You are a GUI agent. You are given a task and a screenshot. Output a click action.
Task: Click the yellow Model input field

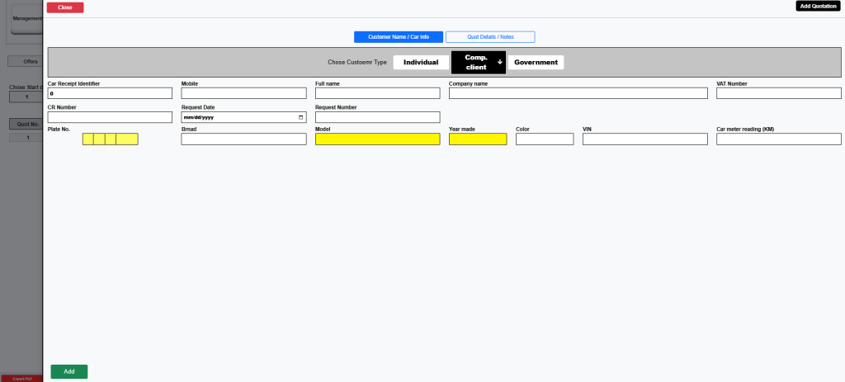(x=377, y=139)
